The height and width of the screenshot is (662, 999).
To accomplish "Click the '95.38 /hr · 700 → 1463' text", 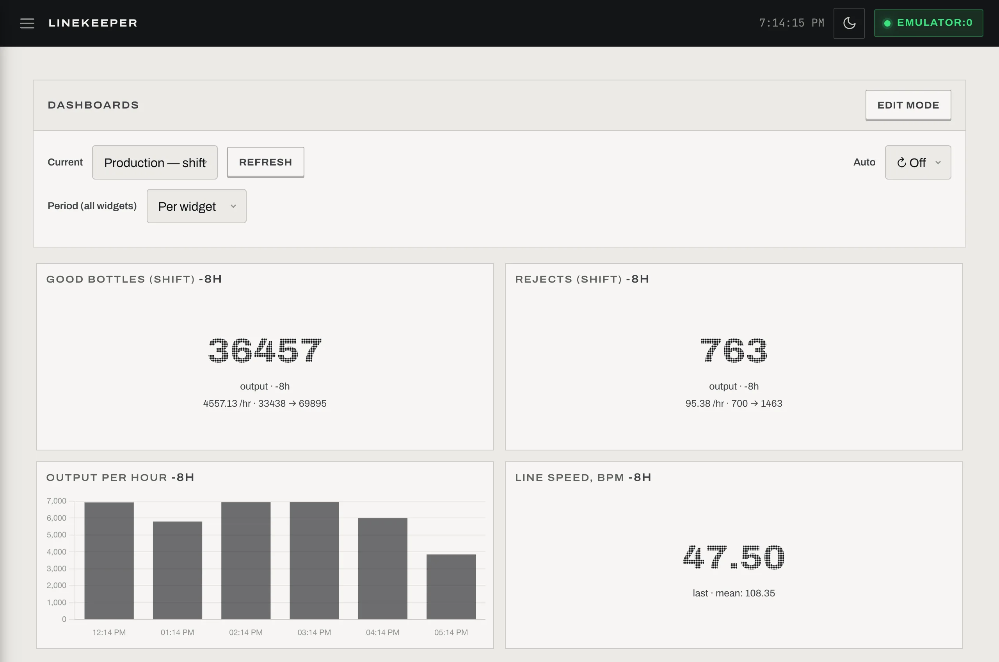I will point(734,404).
